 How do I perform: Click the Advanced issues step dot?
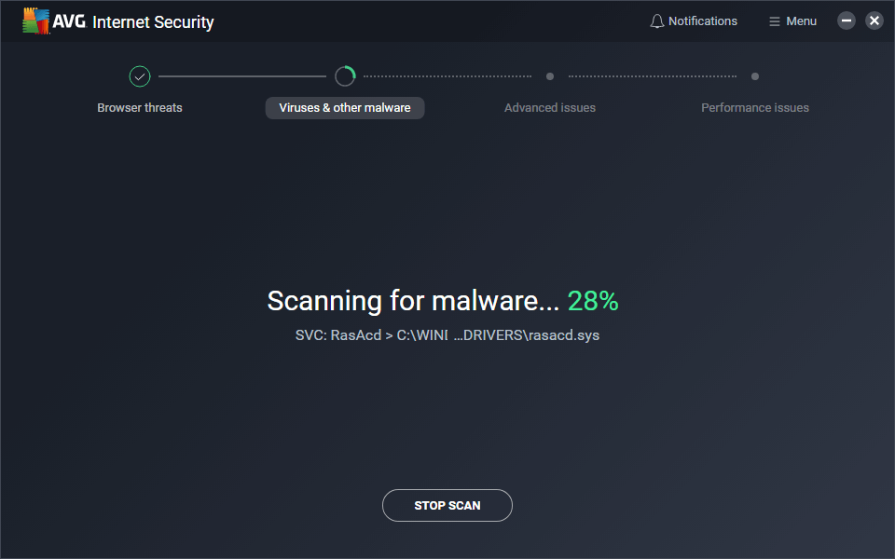click(x=550, y=76)
